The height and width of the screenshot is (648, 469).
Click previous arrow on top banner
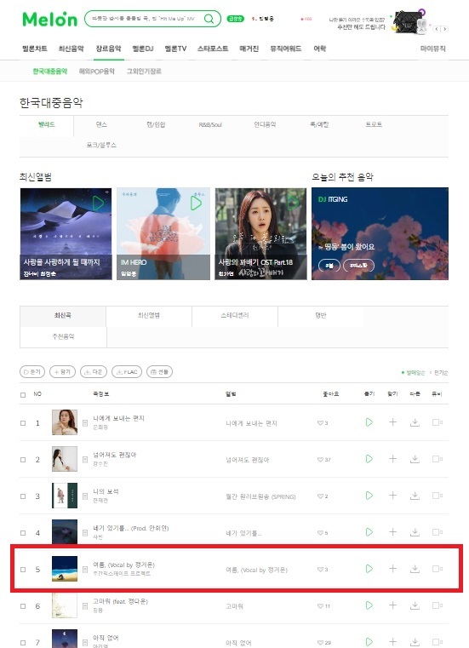[437, 29]
